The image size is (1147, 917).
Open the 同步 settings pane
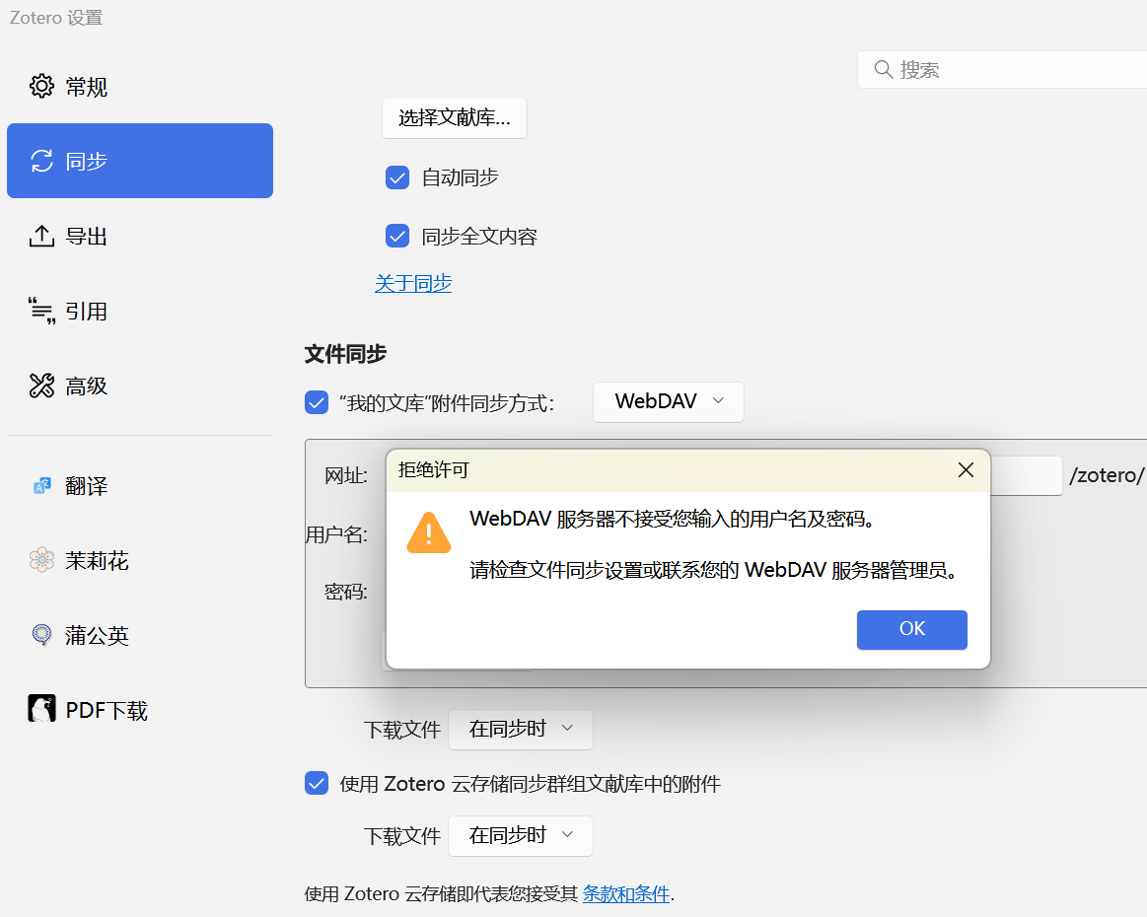point(140,161)
